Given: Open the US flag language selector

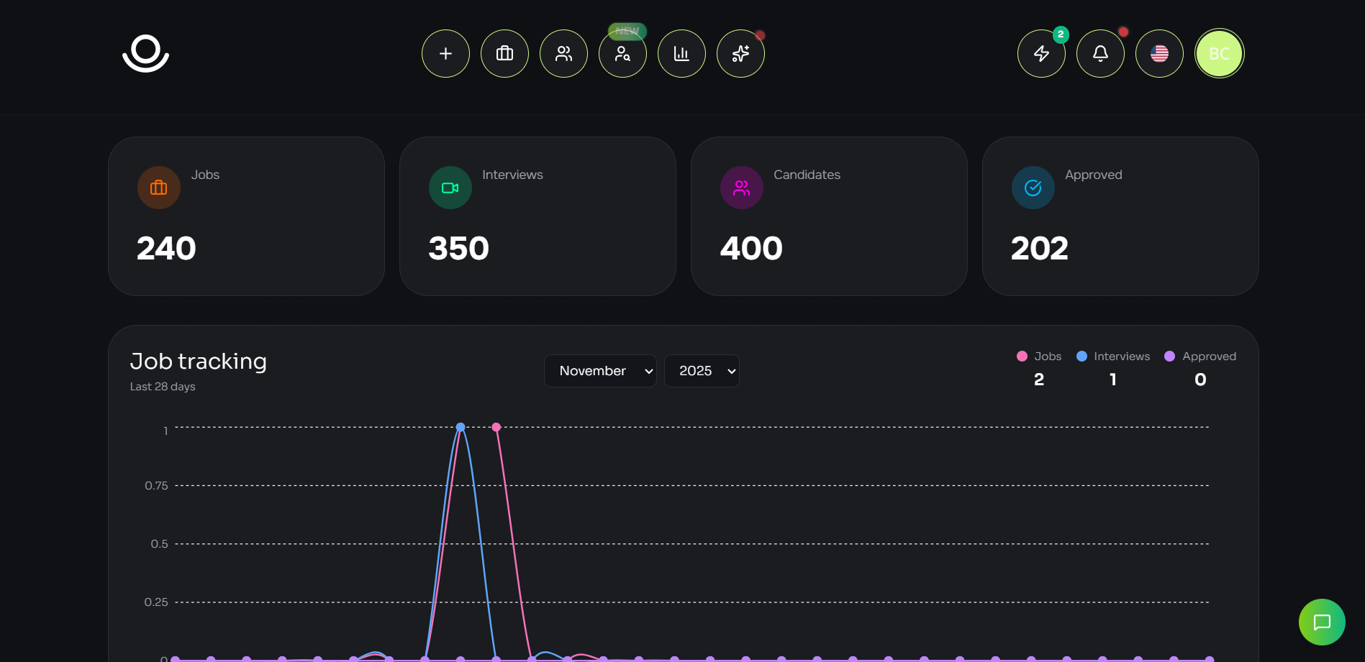Looking at the screenshot, I should [1159, 53].
